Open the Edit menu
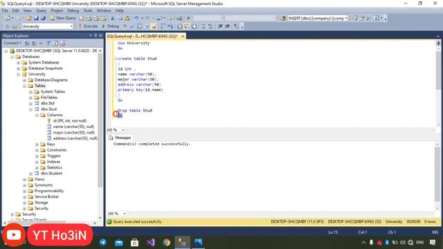Image resolution: width=443 pixels, height=249 pixels. click(x=15, y=10)
